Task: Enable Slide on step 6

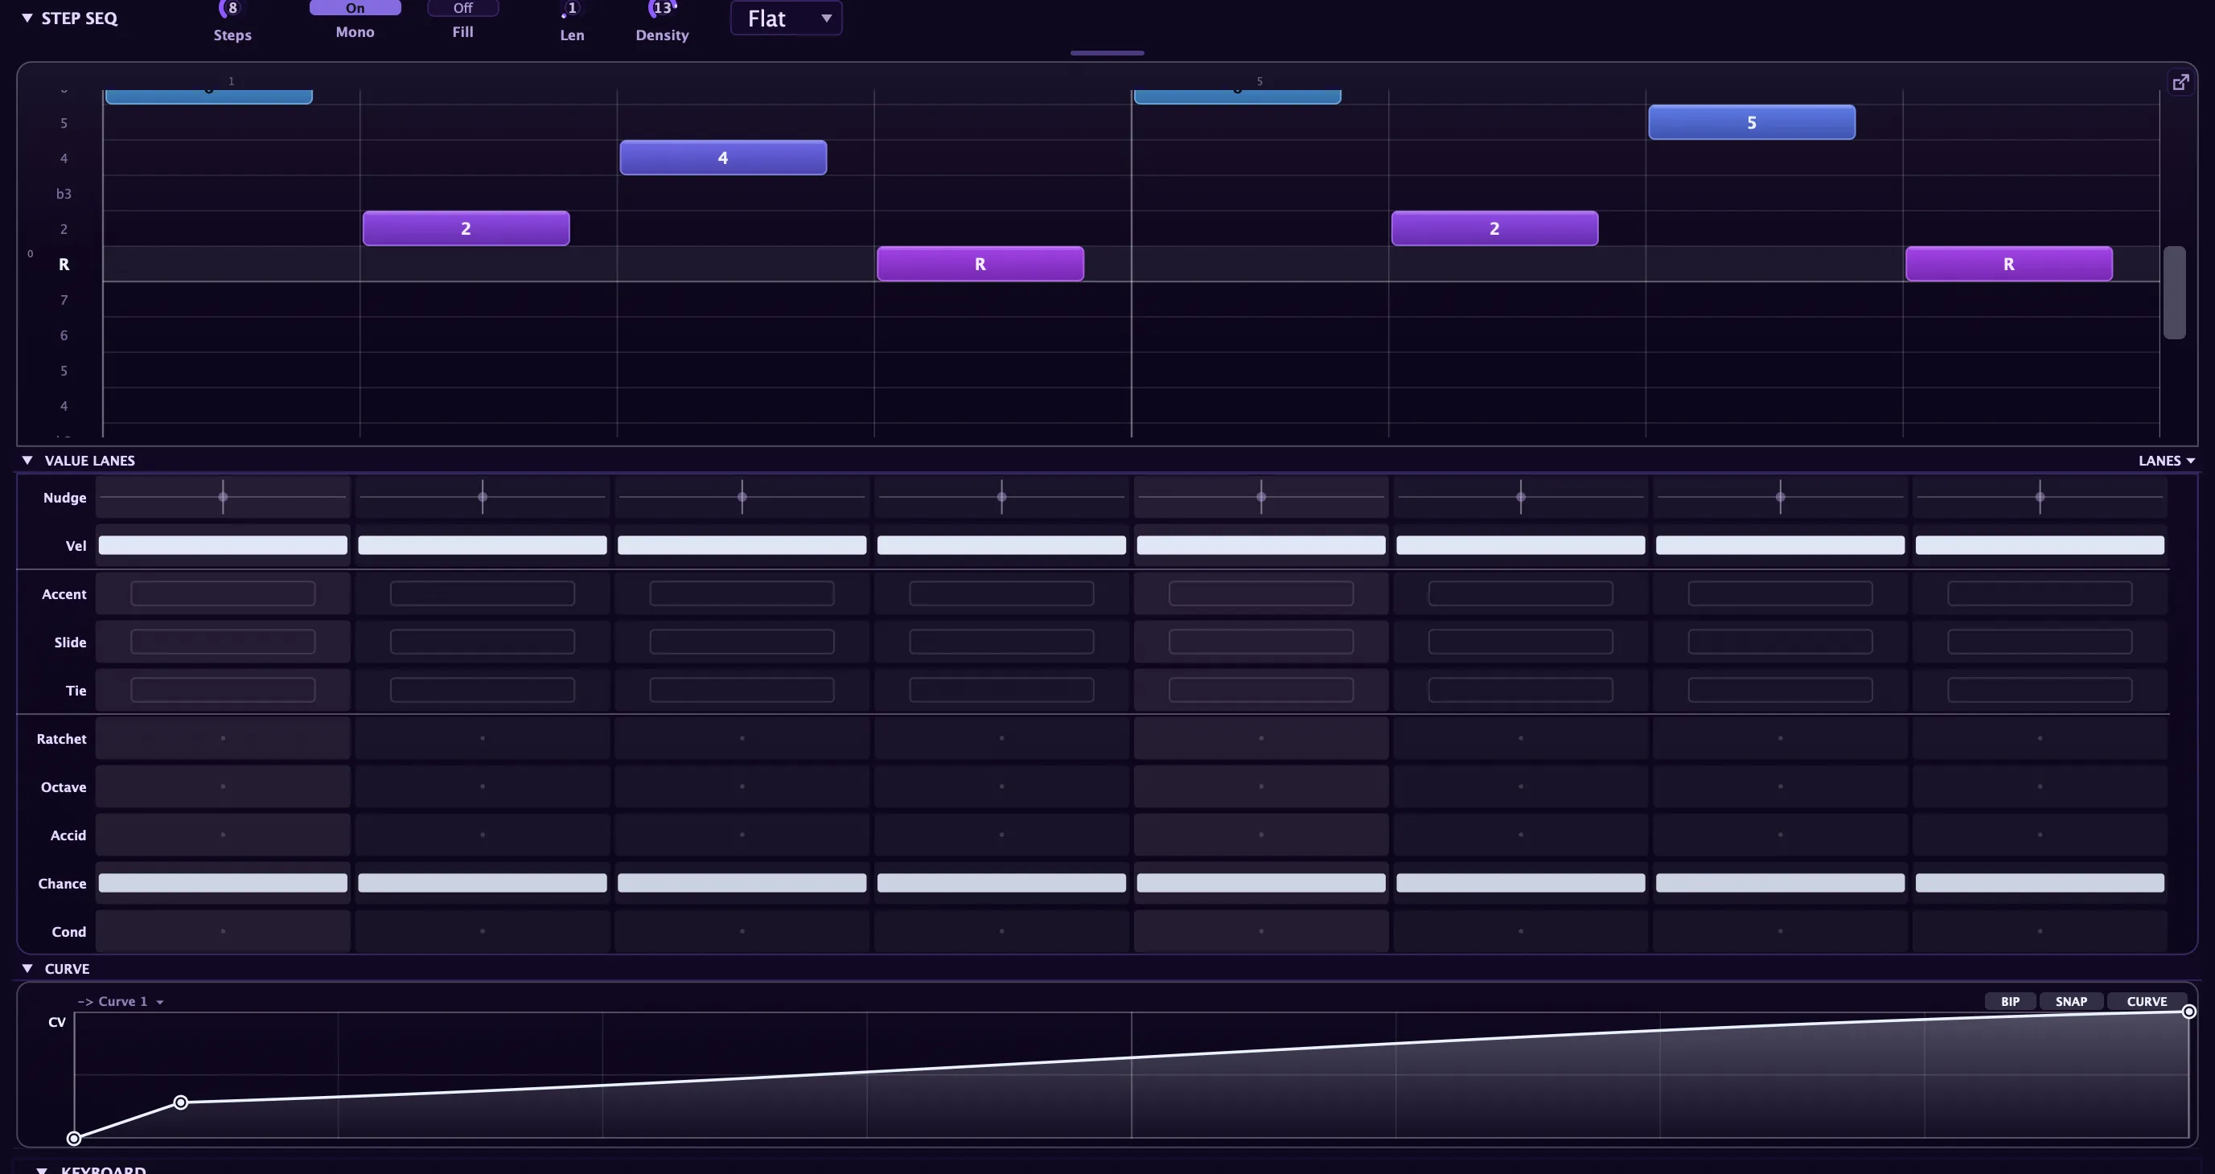Action: 1521,642
